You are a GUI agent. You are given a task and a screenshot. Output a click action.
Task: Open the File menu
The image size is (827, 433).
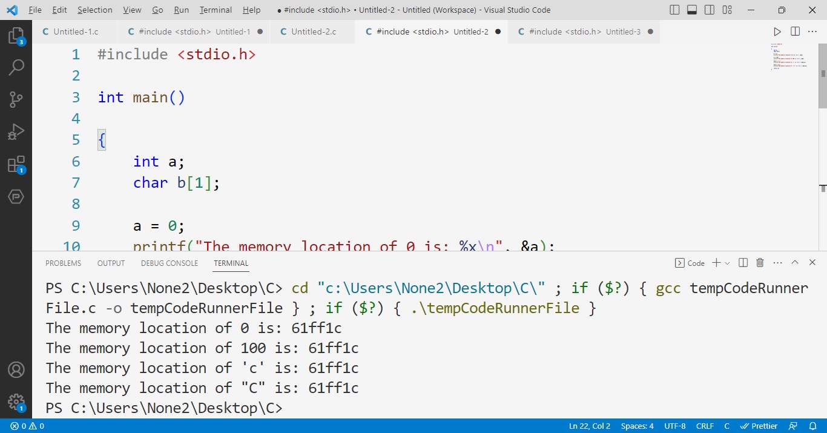35,10
